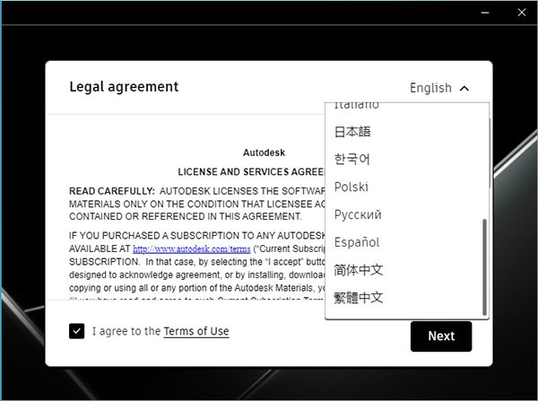Screen dimensions: 538x401
Task: Click the Autodesk title in the agreement
Action: 264,153
